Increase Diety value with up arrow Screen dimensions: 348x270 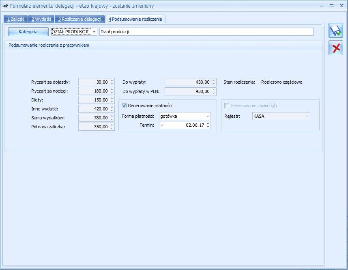pyautogui.click(x=112, y=98)
